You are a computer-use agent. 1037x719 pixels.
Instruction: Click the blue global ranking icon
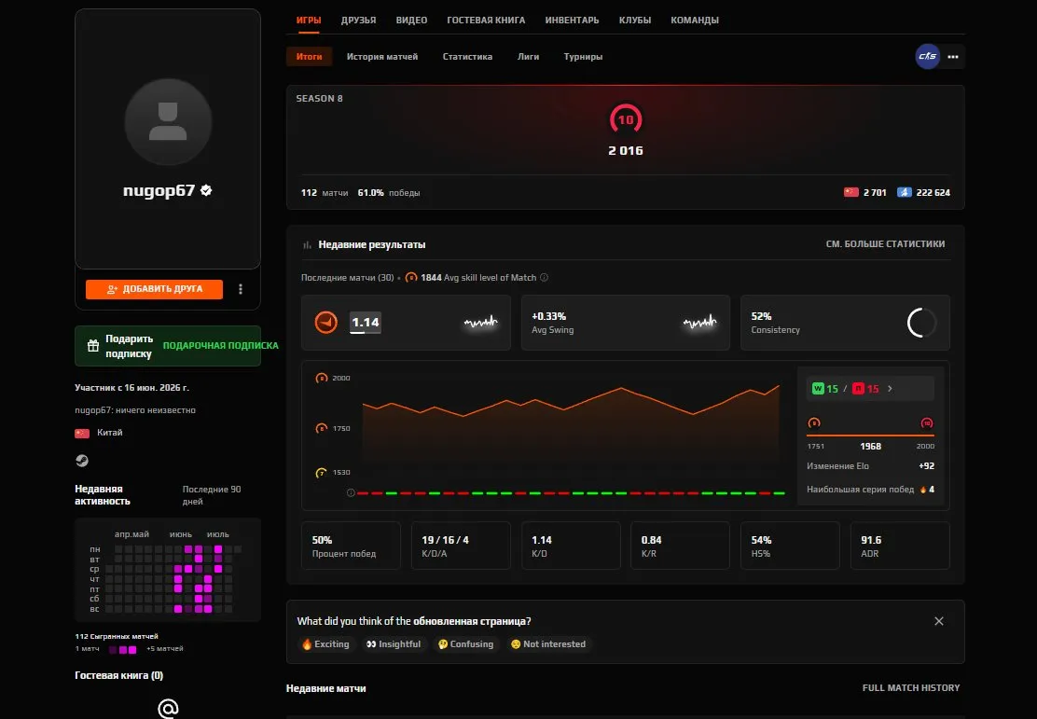point(904,192)
